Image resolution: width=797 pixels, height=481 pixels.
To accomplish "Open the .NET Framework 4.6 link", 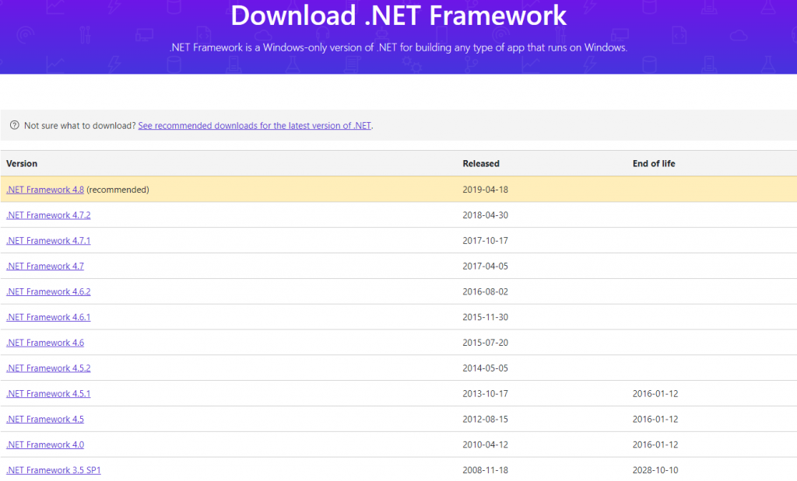I will (44, 343).
